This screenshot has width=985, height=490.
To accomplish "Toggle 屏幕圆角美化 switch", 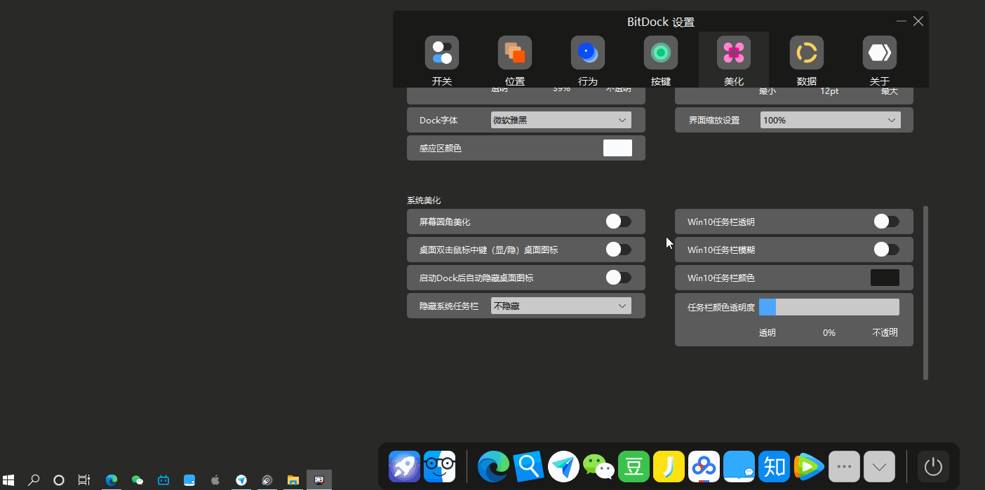I will click(619, 222).
